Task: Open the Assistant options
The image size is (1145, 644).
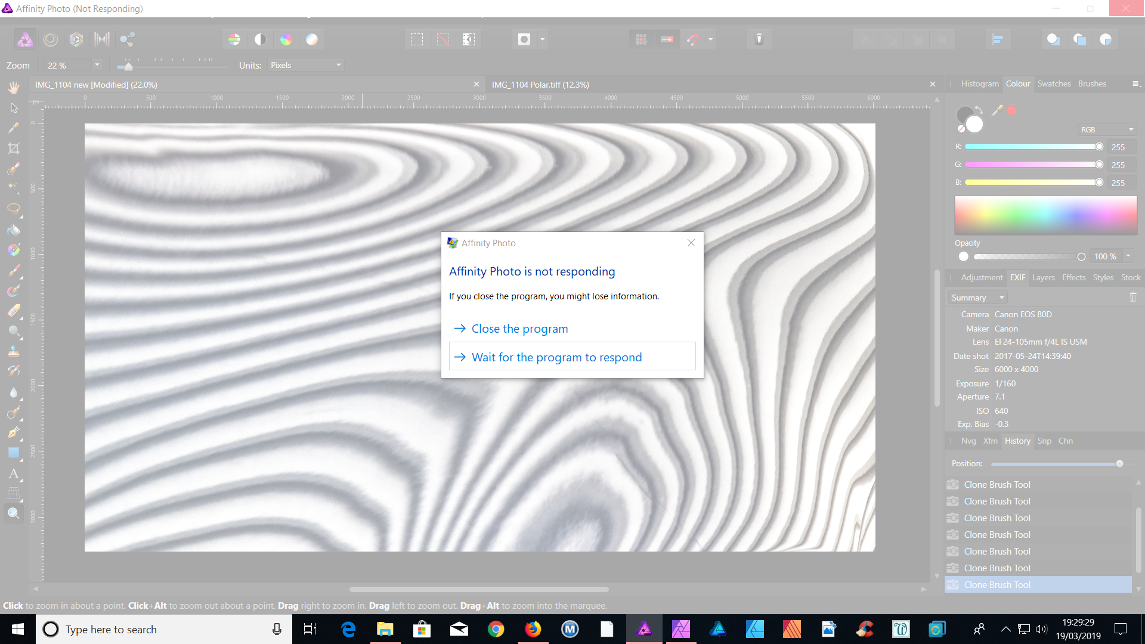Action: point(759,39)
